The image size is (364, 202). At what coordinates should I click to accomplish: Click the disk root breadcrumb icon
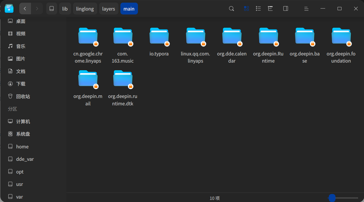pyautogui.click(x=52, y=9)
